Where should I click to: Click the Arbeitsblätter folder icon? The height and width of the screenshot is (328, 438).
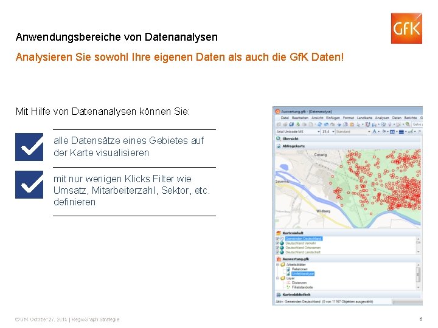(x=283, y=265)
